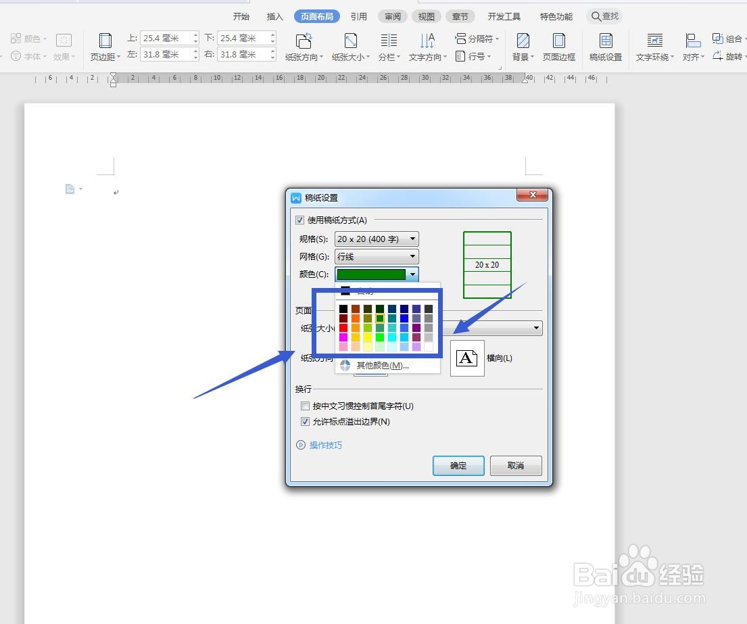
Task: Click the 取消 button
Action: (x=516, y=465)
